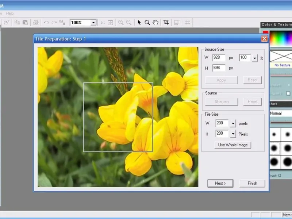292x219 pixels.
Task: Select the crop tool in toolbar
Action: pyautogui.click(x=166, y=23)
